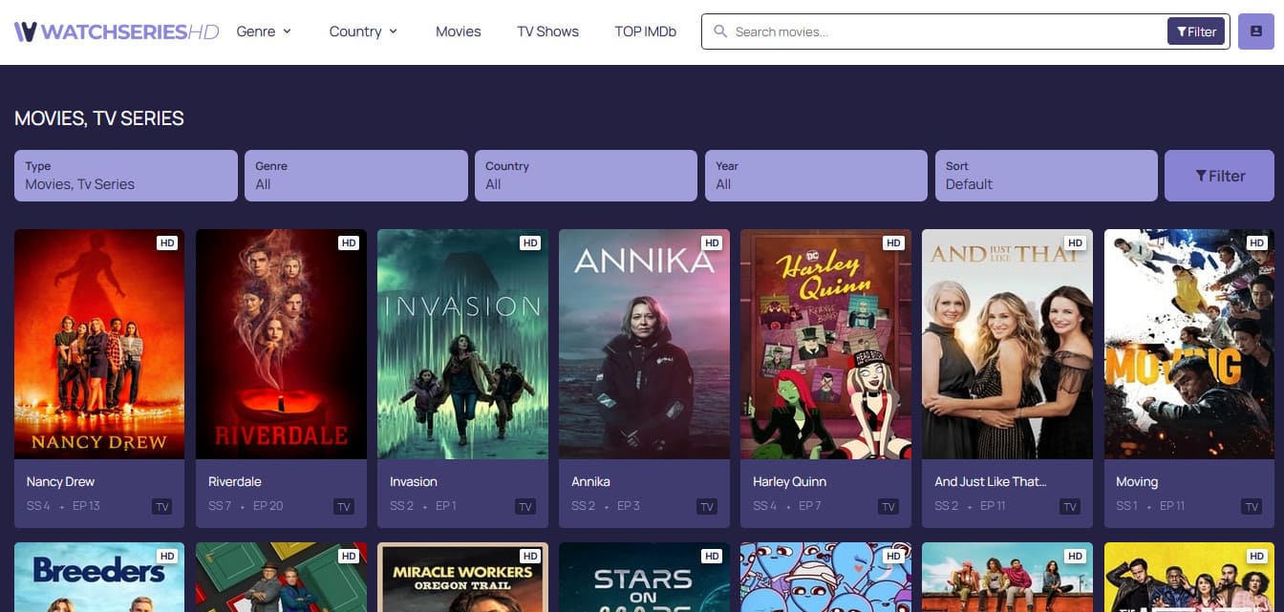1284x612 pixels.
Task: Click the WatchSeriesHD logo
Action: coord(118,32)
